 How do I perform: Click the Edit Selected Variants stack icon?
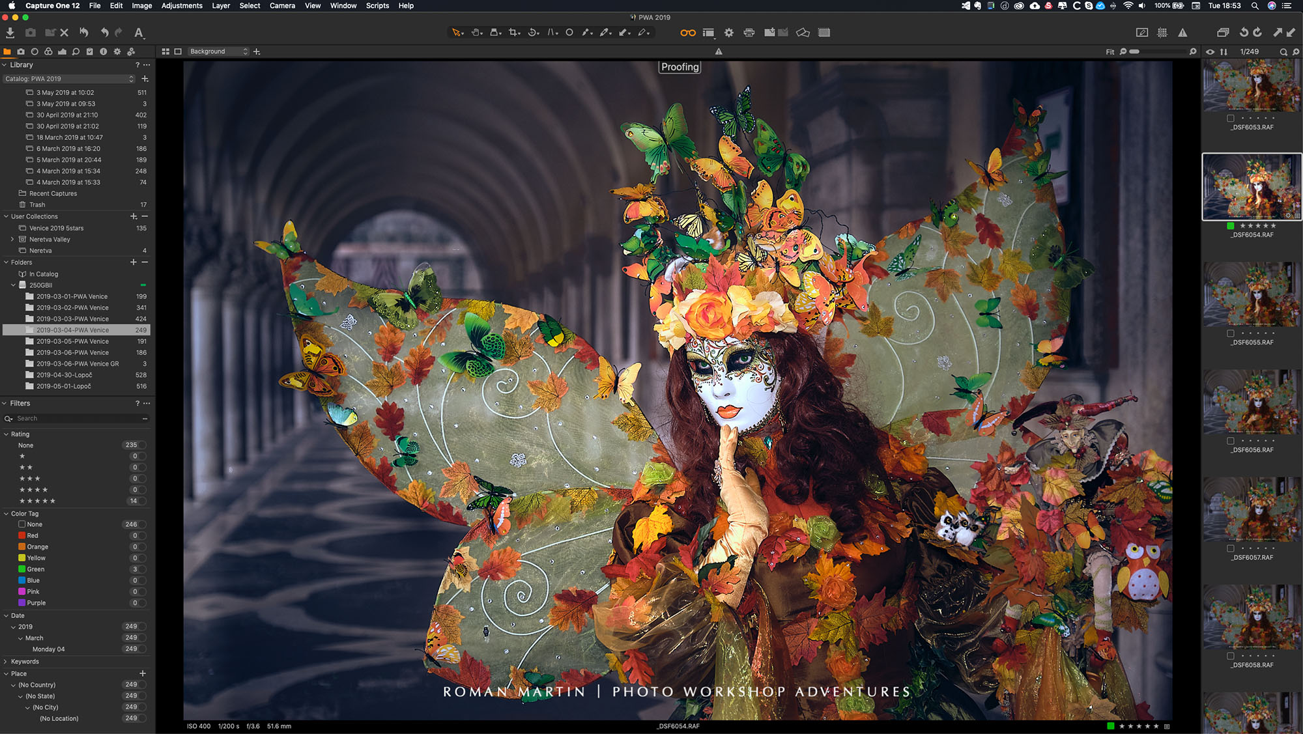pos(1223,33)
